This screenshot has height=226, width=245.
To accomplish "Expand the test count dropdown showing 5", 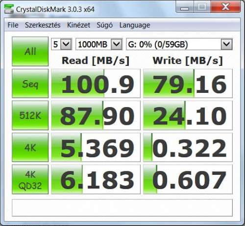I will [x=66, y=44].
